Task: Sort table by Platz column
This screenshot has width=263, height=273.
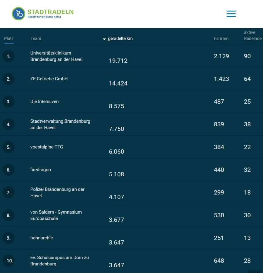Action: coord(9,38)
